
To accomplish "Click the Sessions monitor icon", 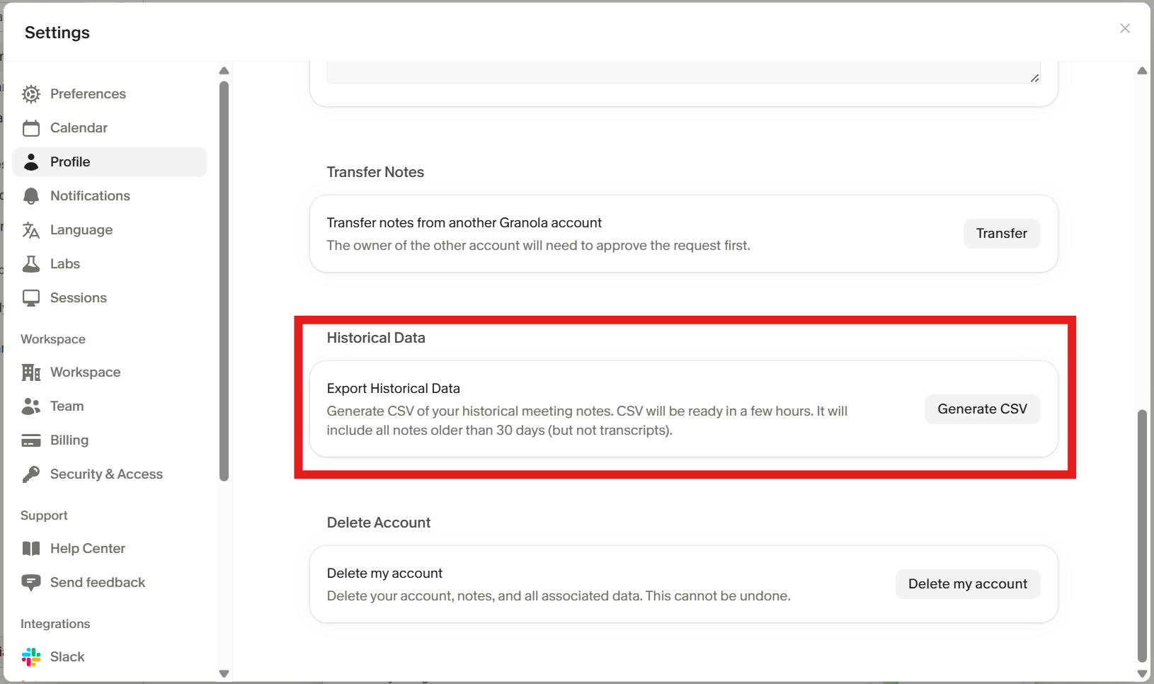I will tap(31, 298).
